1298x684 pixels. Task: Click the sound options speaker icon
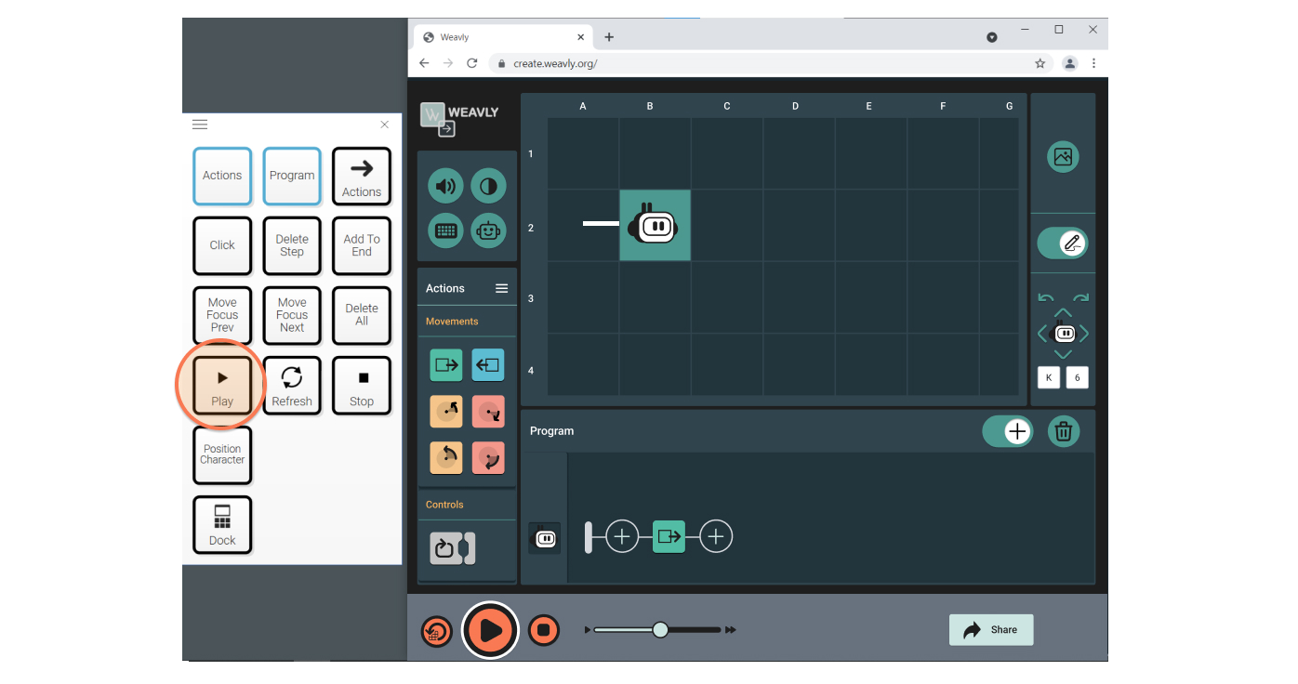pyautogui.click(x=445, y=186)
